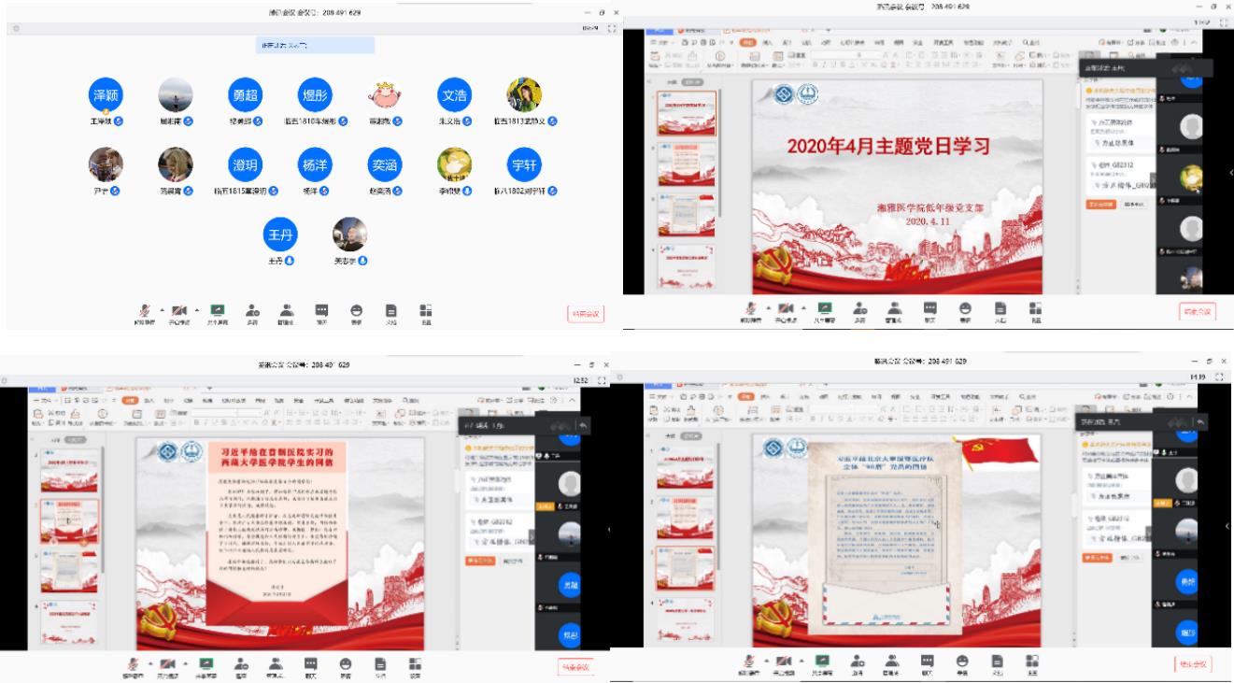Expand the camera options arrow in the bottom-left toolbar
This screenshot has height=683, width=1234.
[x=187, y=663]
